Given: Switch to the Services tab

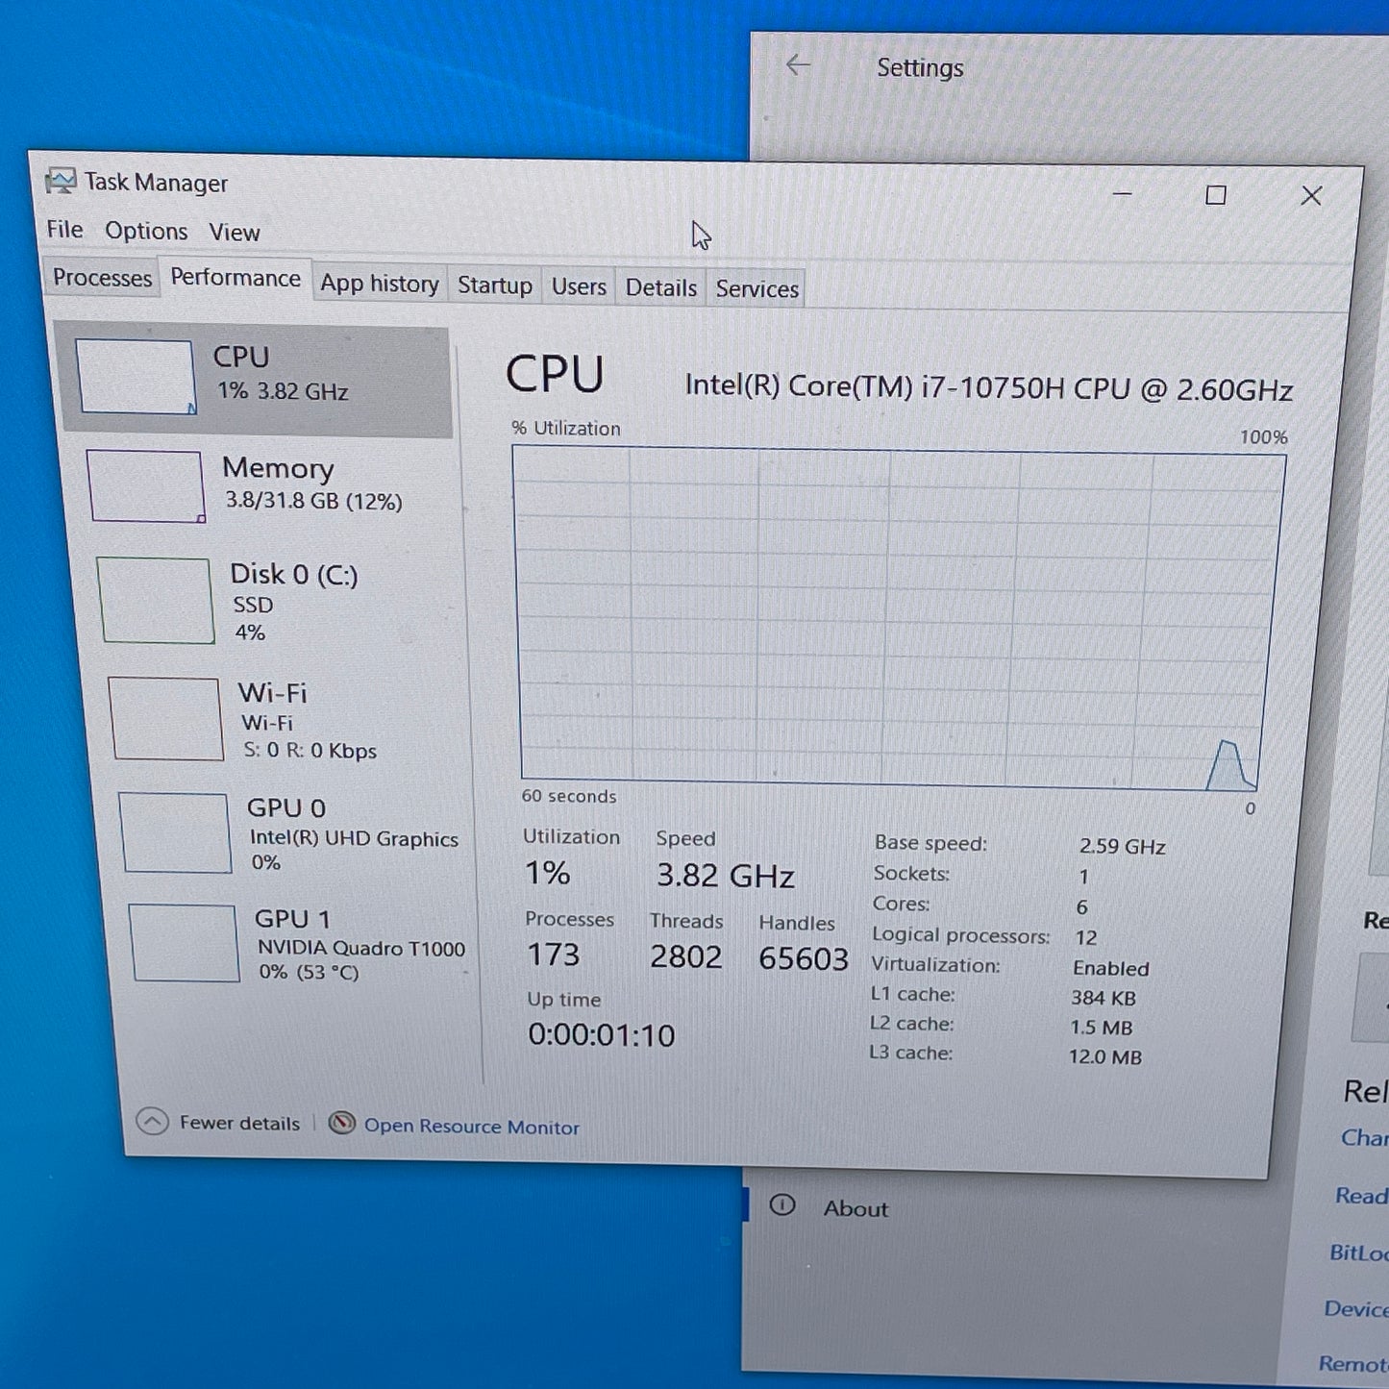Looking at the screenshot, I should pyautogui.click(x=757, y=286).
